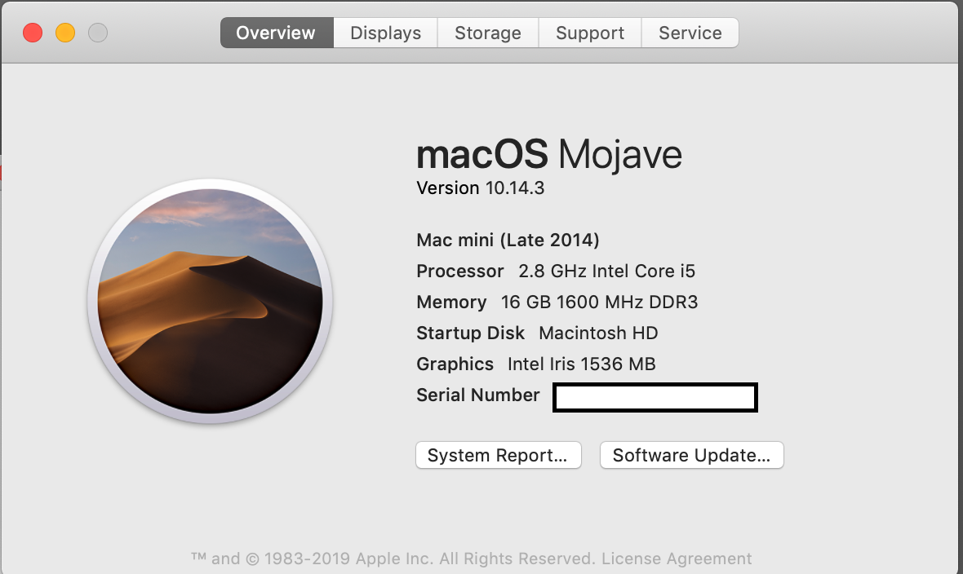Click the Mac mini (Late 2014) label
963x574 pixels.
pyautogui.click(x=508, y=240)
